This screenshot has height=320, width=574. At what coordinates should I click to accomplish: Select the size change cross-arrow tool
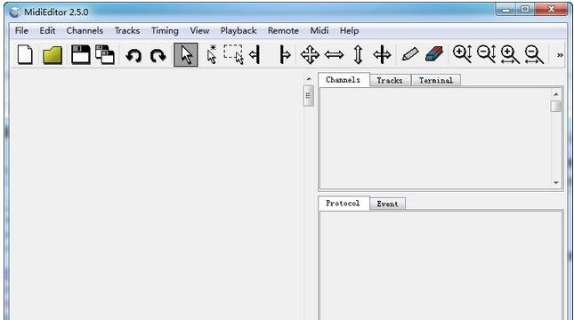382,55
